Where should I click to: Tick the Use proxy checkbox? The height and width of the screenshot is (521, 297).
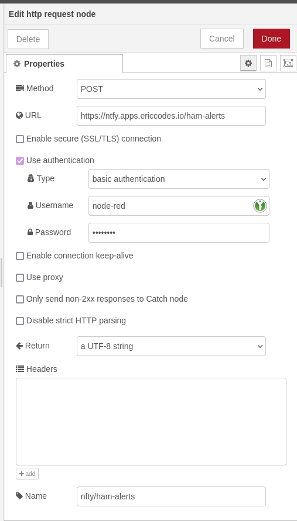point(20,277)
